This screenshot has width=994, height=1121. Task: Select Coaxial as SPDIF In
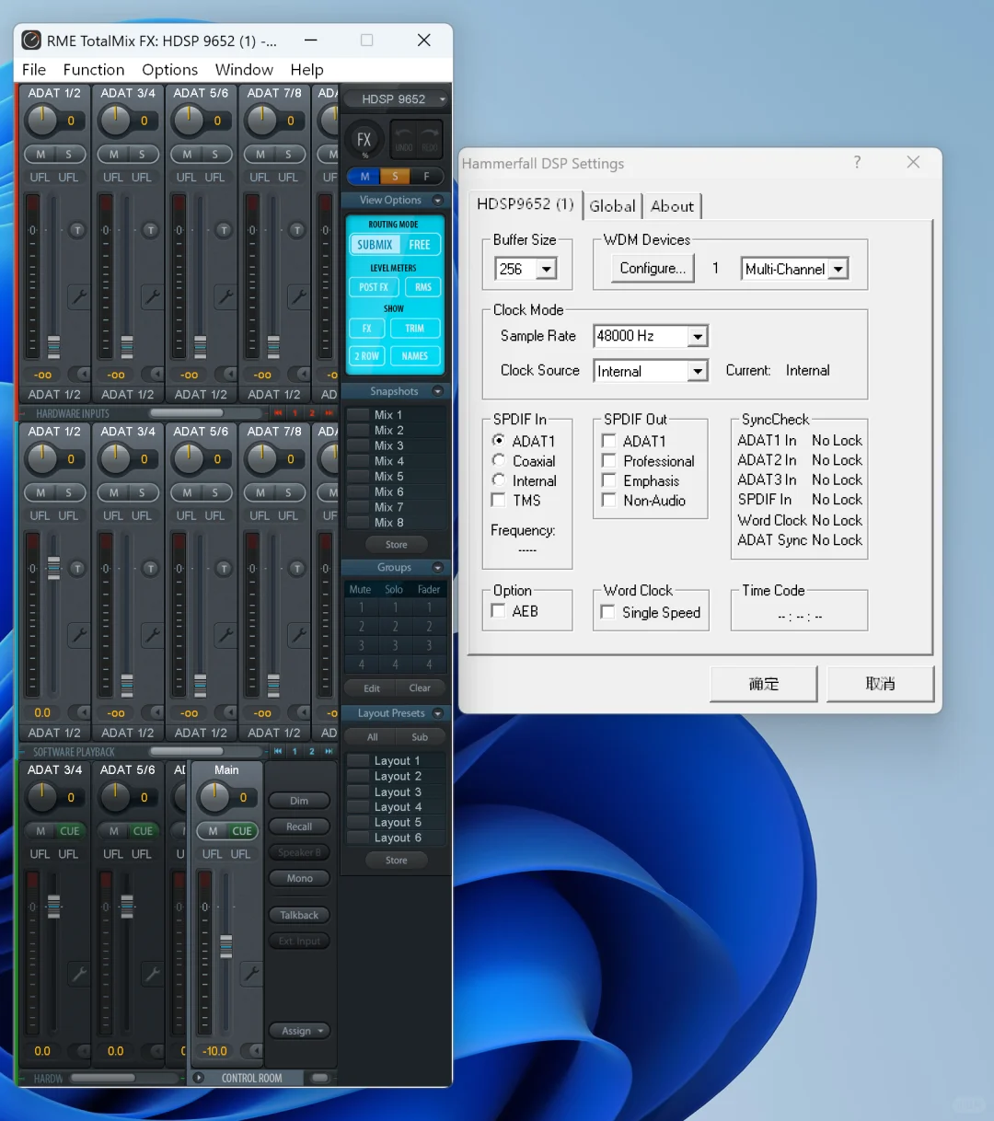click(499, 460)
